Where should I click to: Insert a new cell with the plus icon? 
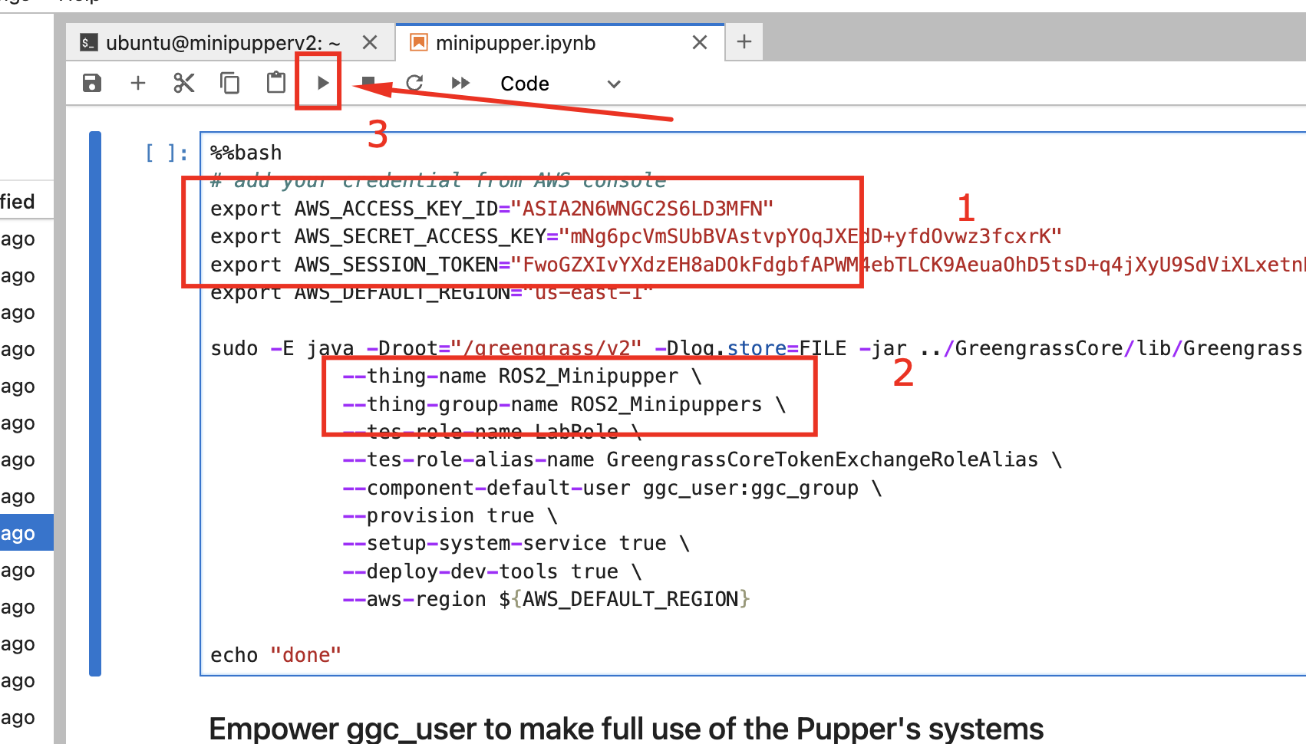138,83
